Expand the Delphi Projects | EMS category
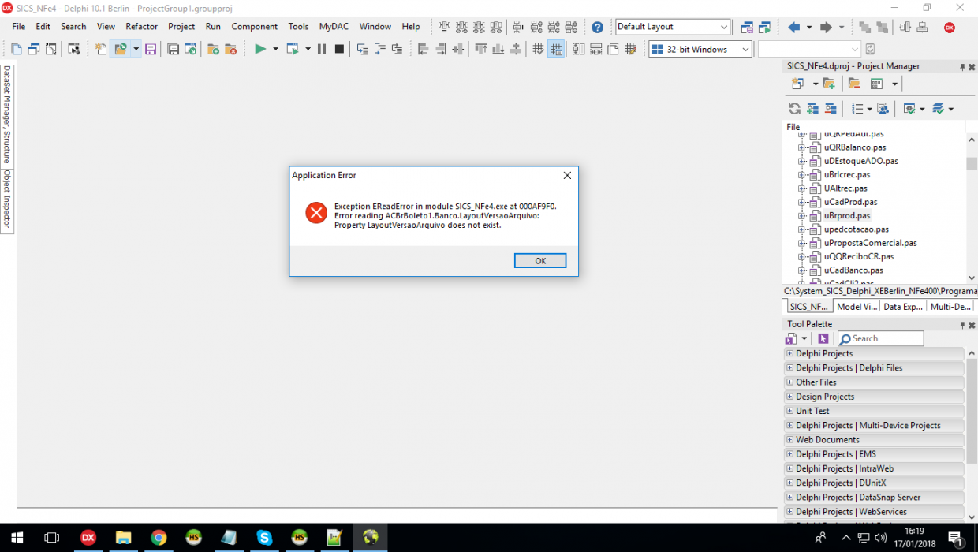This screenshot has width=978, height=552. pos(789,454)
